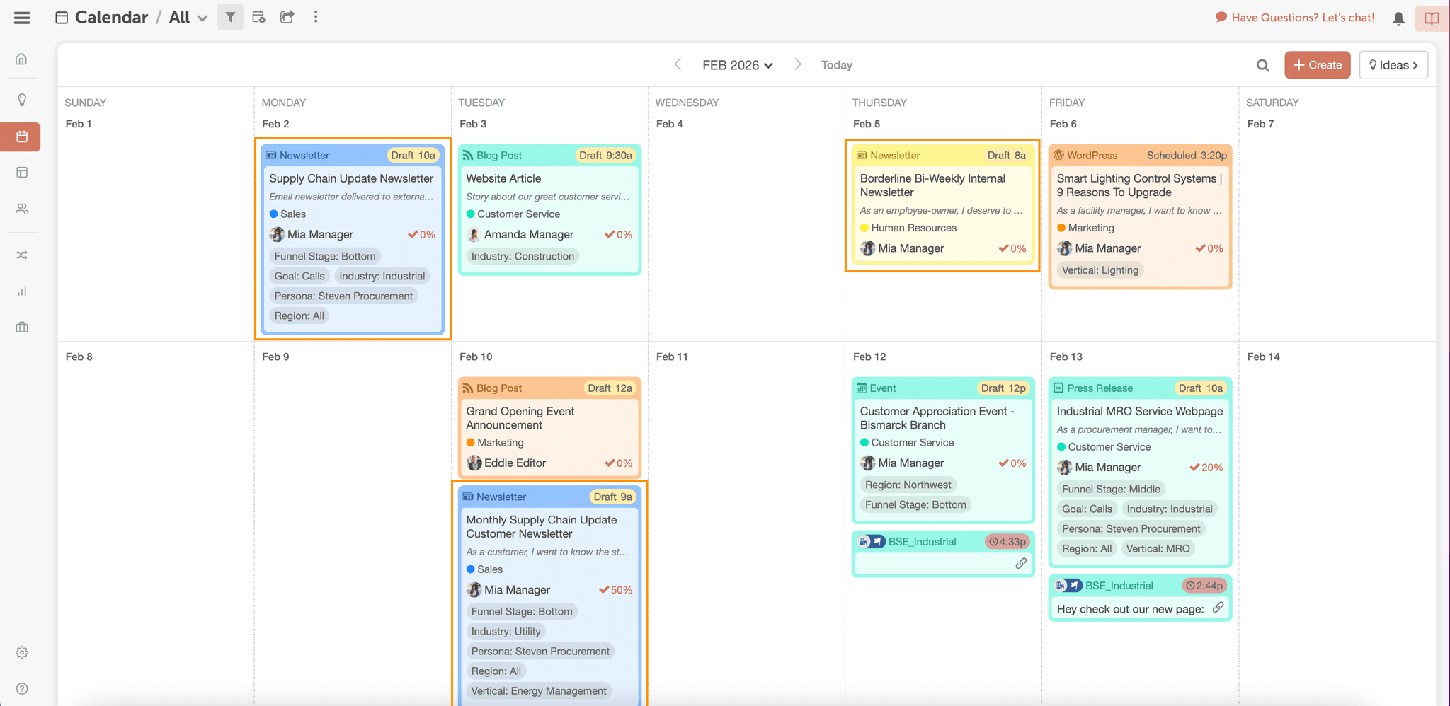This screenshot has width=1450, height=706.
Task: Toggle the reading pane icon at top right
Action: click(1431, 17)
